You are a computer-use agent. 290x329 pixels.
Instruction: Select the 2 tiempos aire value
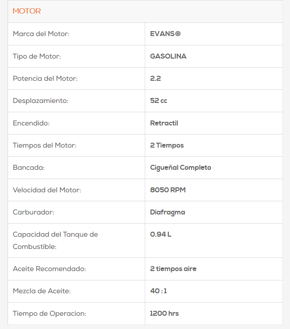173,269
